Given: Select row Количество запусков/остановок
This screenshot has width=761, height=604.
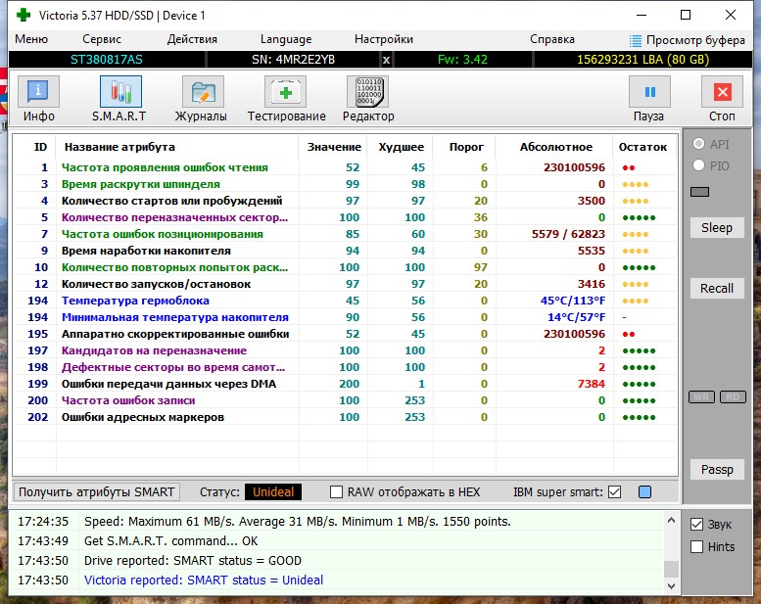Looking at the screenshot, I should coord(345,284).
